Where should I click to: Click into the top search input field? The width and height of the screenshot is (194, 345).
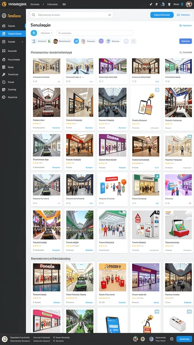tap(71, 15)
